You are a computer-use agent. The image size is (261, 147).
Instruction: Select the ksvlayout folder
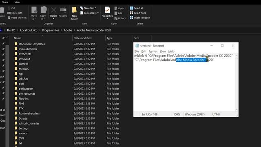(x=24, y=59)
